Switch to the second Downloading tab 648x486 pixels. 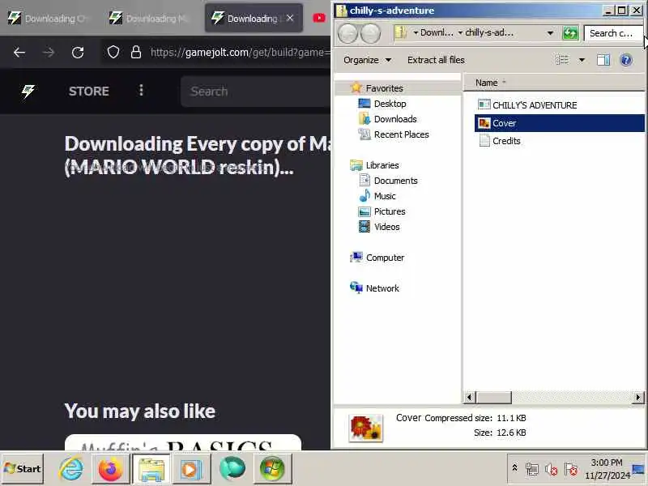(x=150, y=18)
